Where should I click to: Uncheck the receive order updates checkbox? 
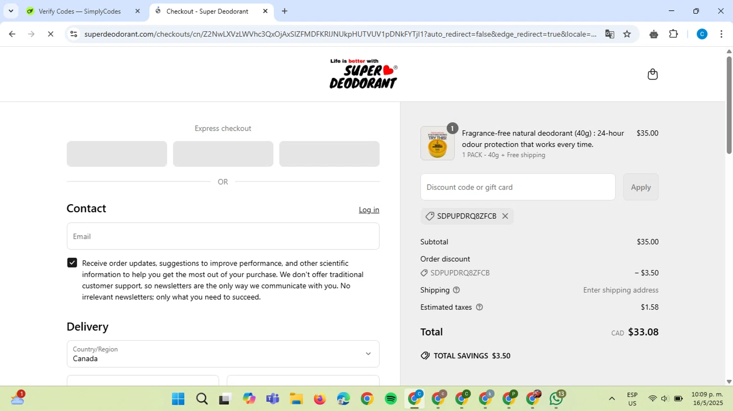pyautogui.click(x=72, y=263)
